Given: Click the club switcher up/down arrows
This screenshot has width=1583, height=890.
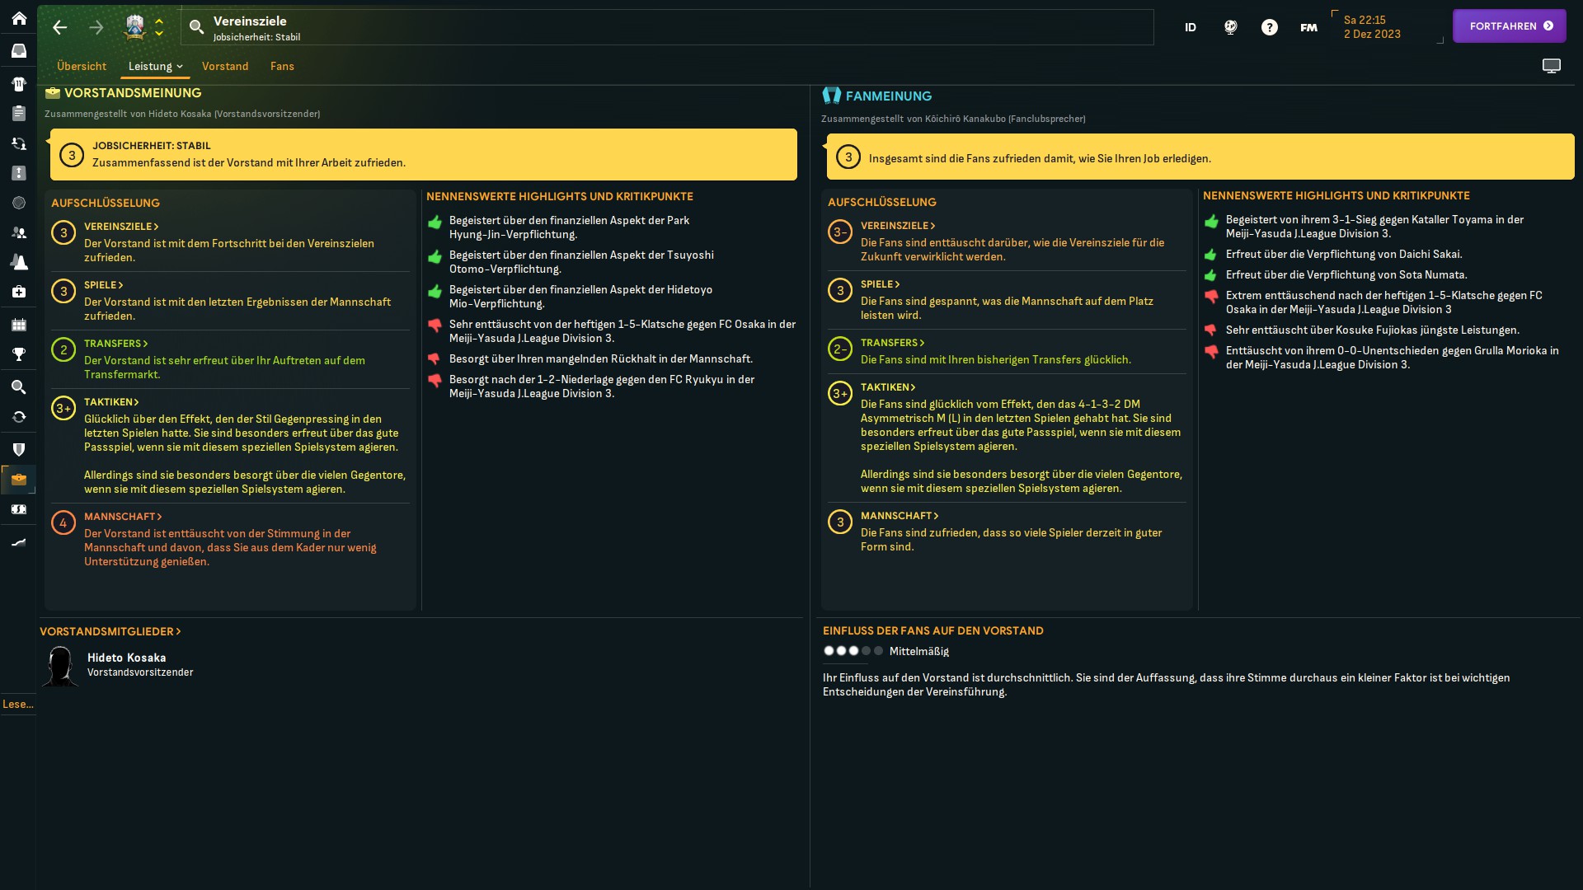Looking at the screenshot, I should click(159, 27).
